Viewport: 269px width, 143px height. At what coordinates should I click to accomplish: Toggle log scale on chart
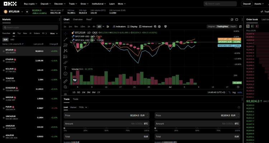tap(234, 92)
